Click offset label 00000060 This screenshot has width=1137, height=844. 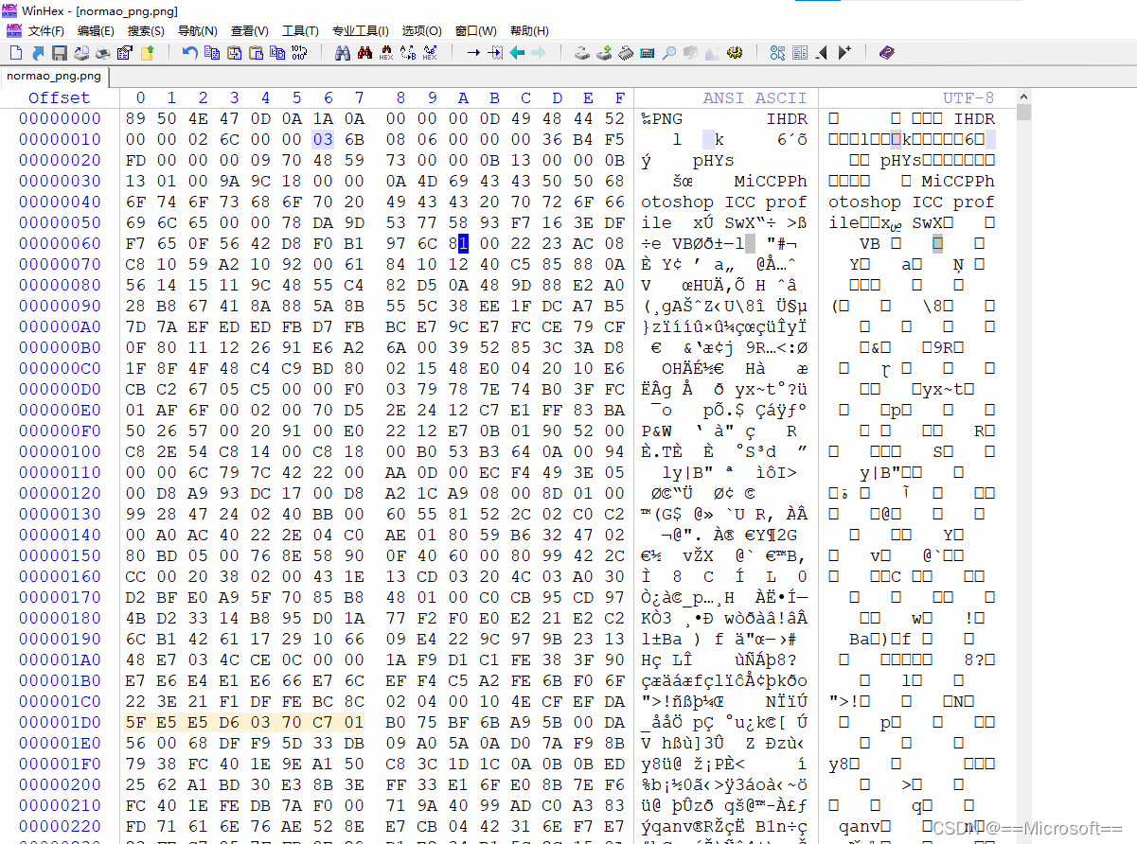tap(60, 243)
